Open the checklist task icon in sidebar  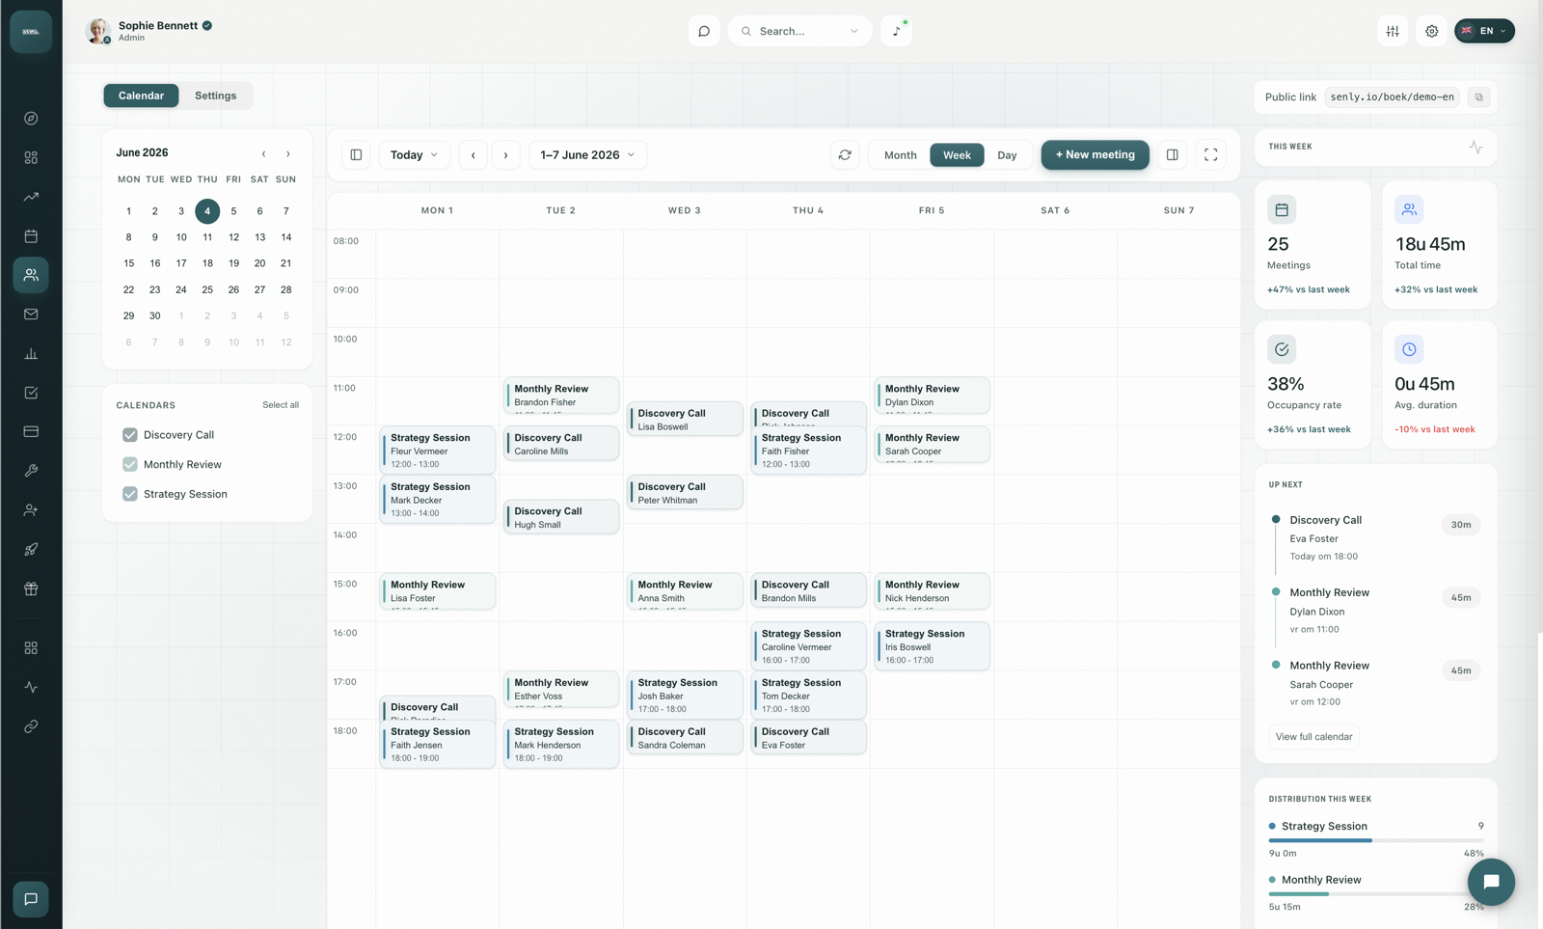tap(31, 393)
